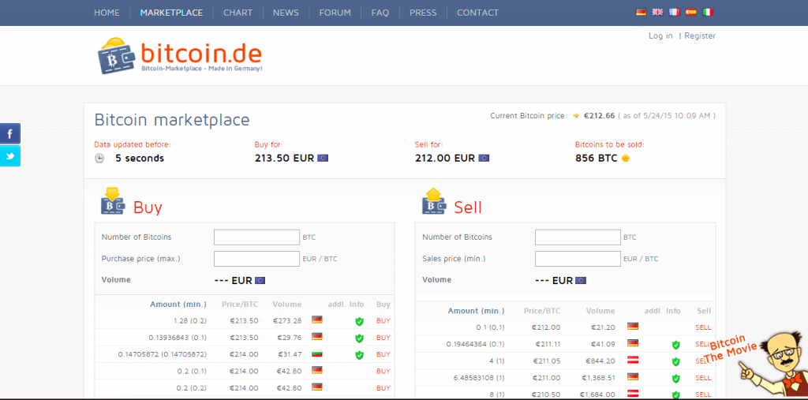
Task: Click the green shield in the 0.19464364 row
Action: coord(676,346)
